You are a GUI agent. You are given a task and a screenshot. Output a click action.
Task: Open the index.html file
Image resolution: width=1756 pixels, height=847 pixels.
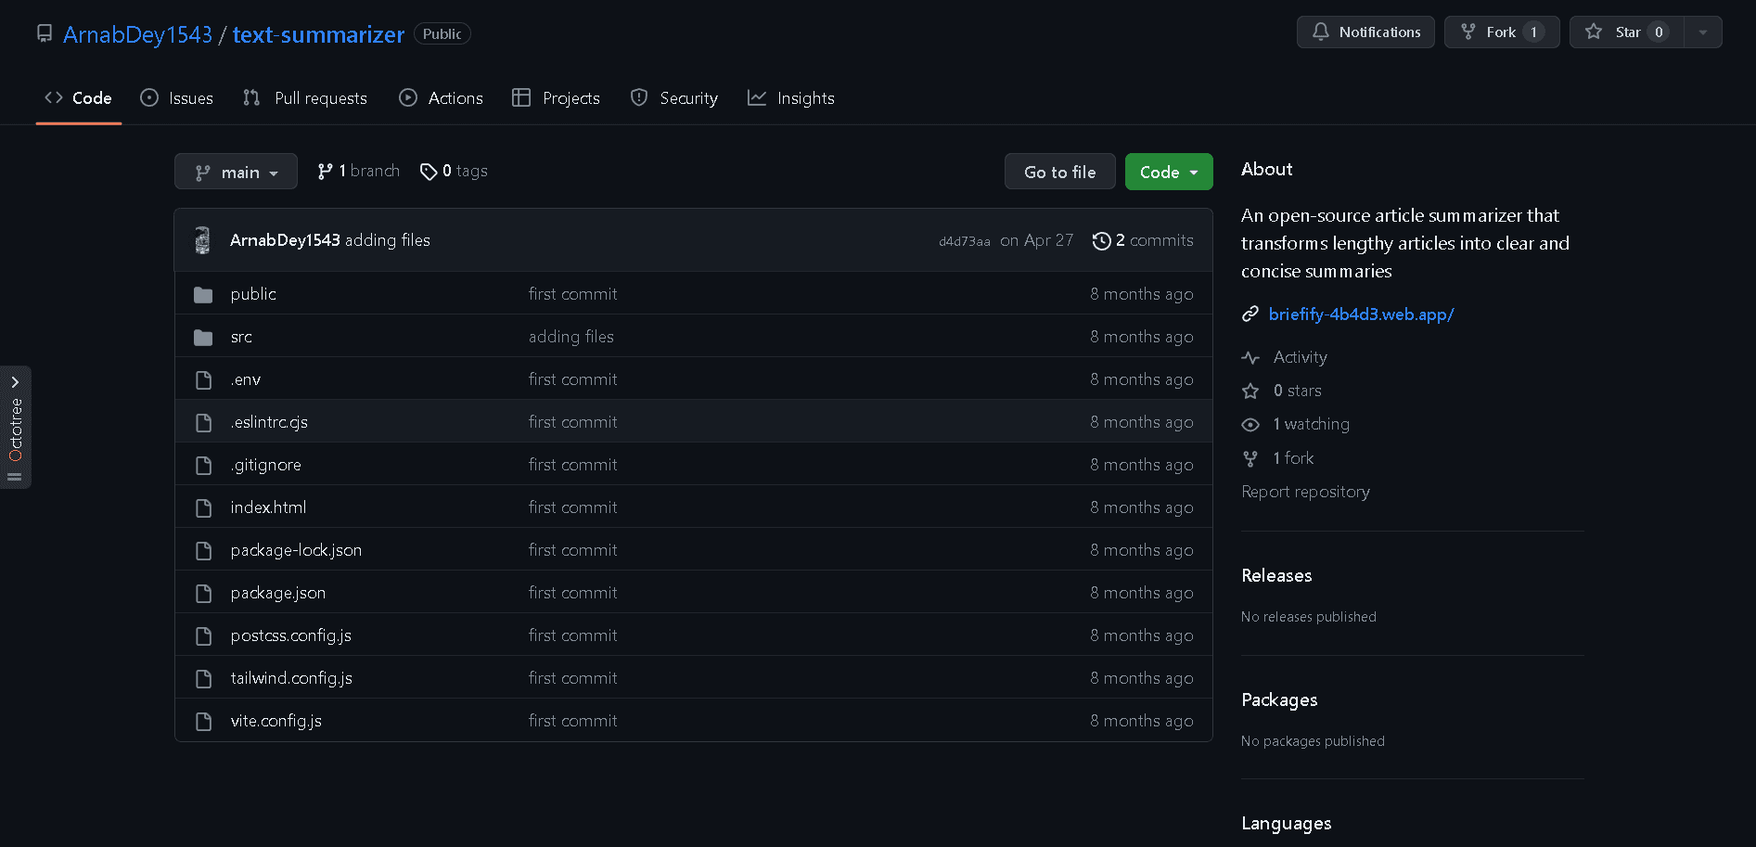tap(268, 507)
